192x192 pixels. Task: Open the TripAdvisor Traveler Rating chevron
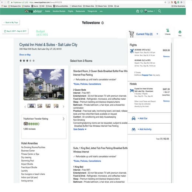[64, 119]
